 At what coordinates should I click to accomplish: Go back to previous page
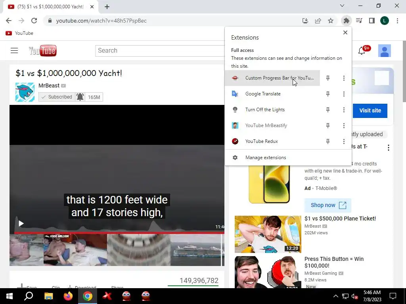(x=9, y=21)
